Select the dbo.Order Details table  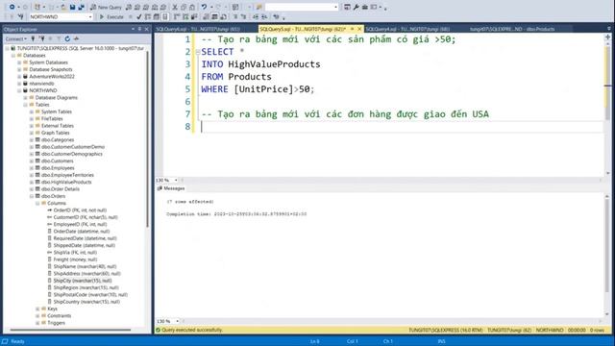(x=61, y=189)
